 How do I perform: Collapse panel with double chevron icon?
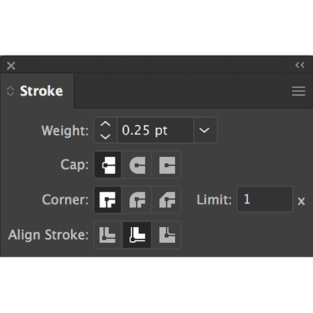click(x=300, y=65)
